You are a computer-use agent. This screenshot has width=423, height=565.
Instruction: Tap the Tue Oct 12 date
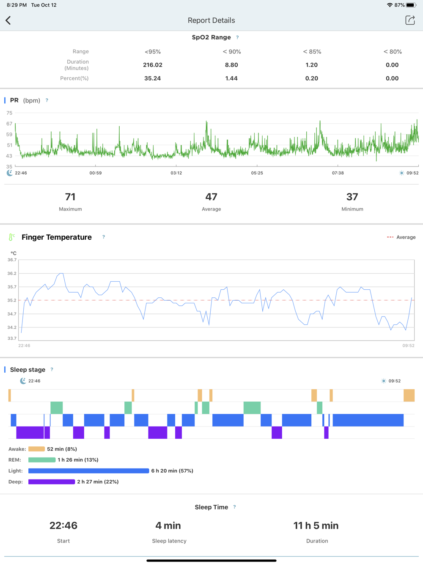44,5
